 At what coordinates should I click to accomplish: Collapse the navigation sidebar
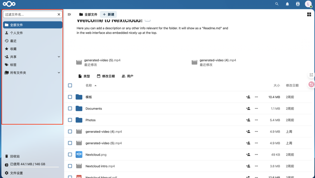point(69,15)
